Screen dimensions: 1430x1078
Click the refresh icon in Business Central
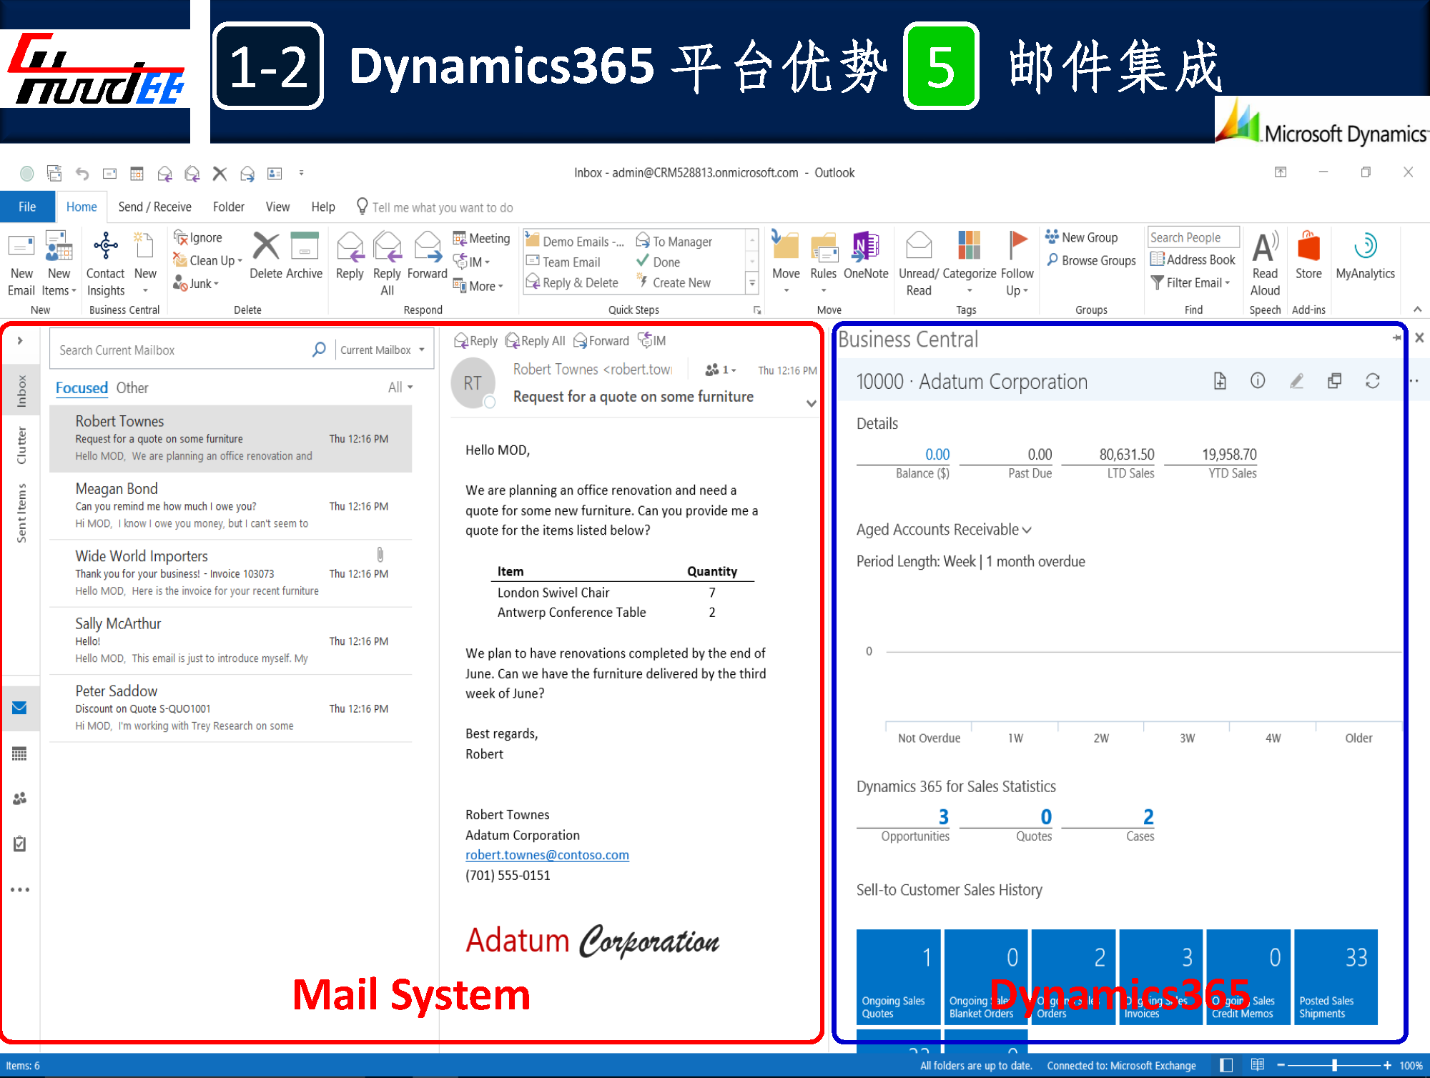click(1372, 381)
